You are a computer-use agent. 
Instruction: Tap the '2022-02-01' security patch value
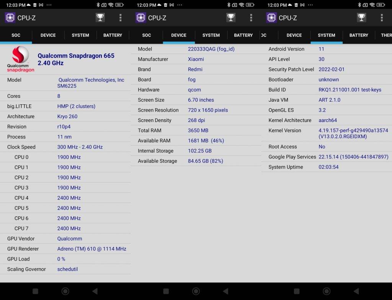pos(332,69)
